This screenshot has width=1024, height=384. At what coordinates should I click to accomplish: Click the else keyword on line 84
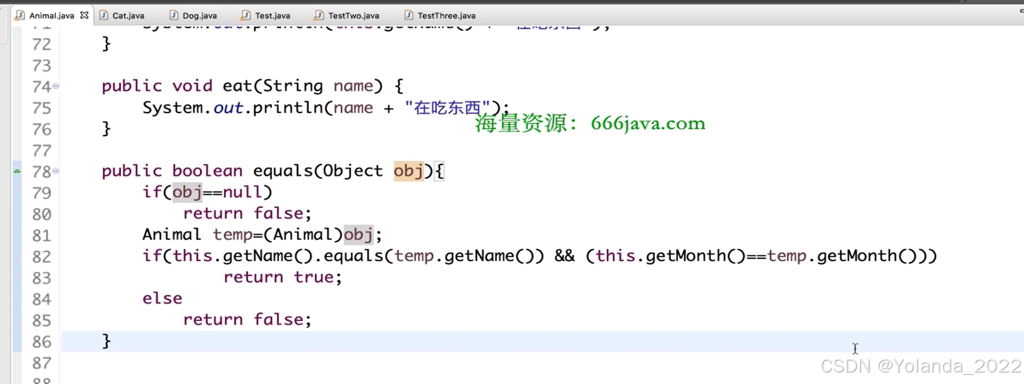click(x=162, y=298)
